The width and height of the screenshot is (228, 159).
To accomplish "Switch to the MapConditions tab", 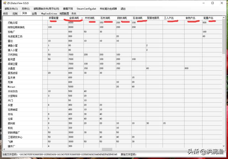I will tap(49, 13).
